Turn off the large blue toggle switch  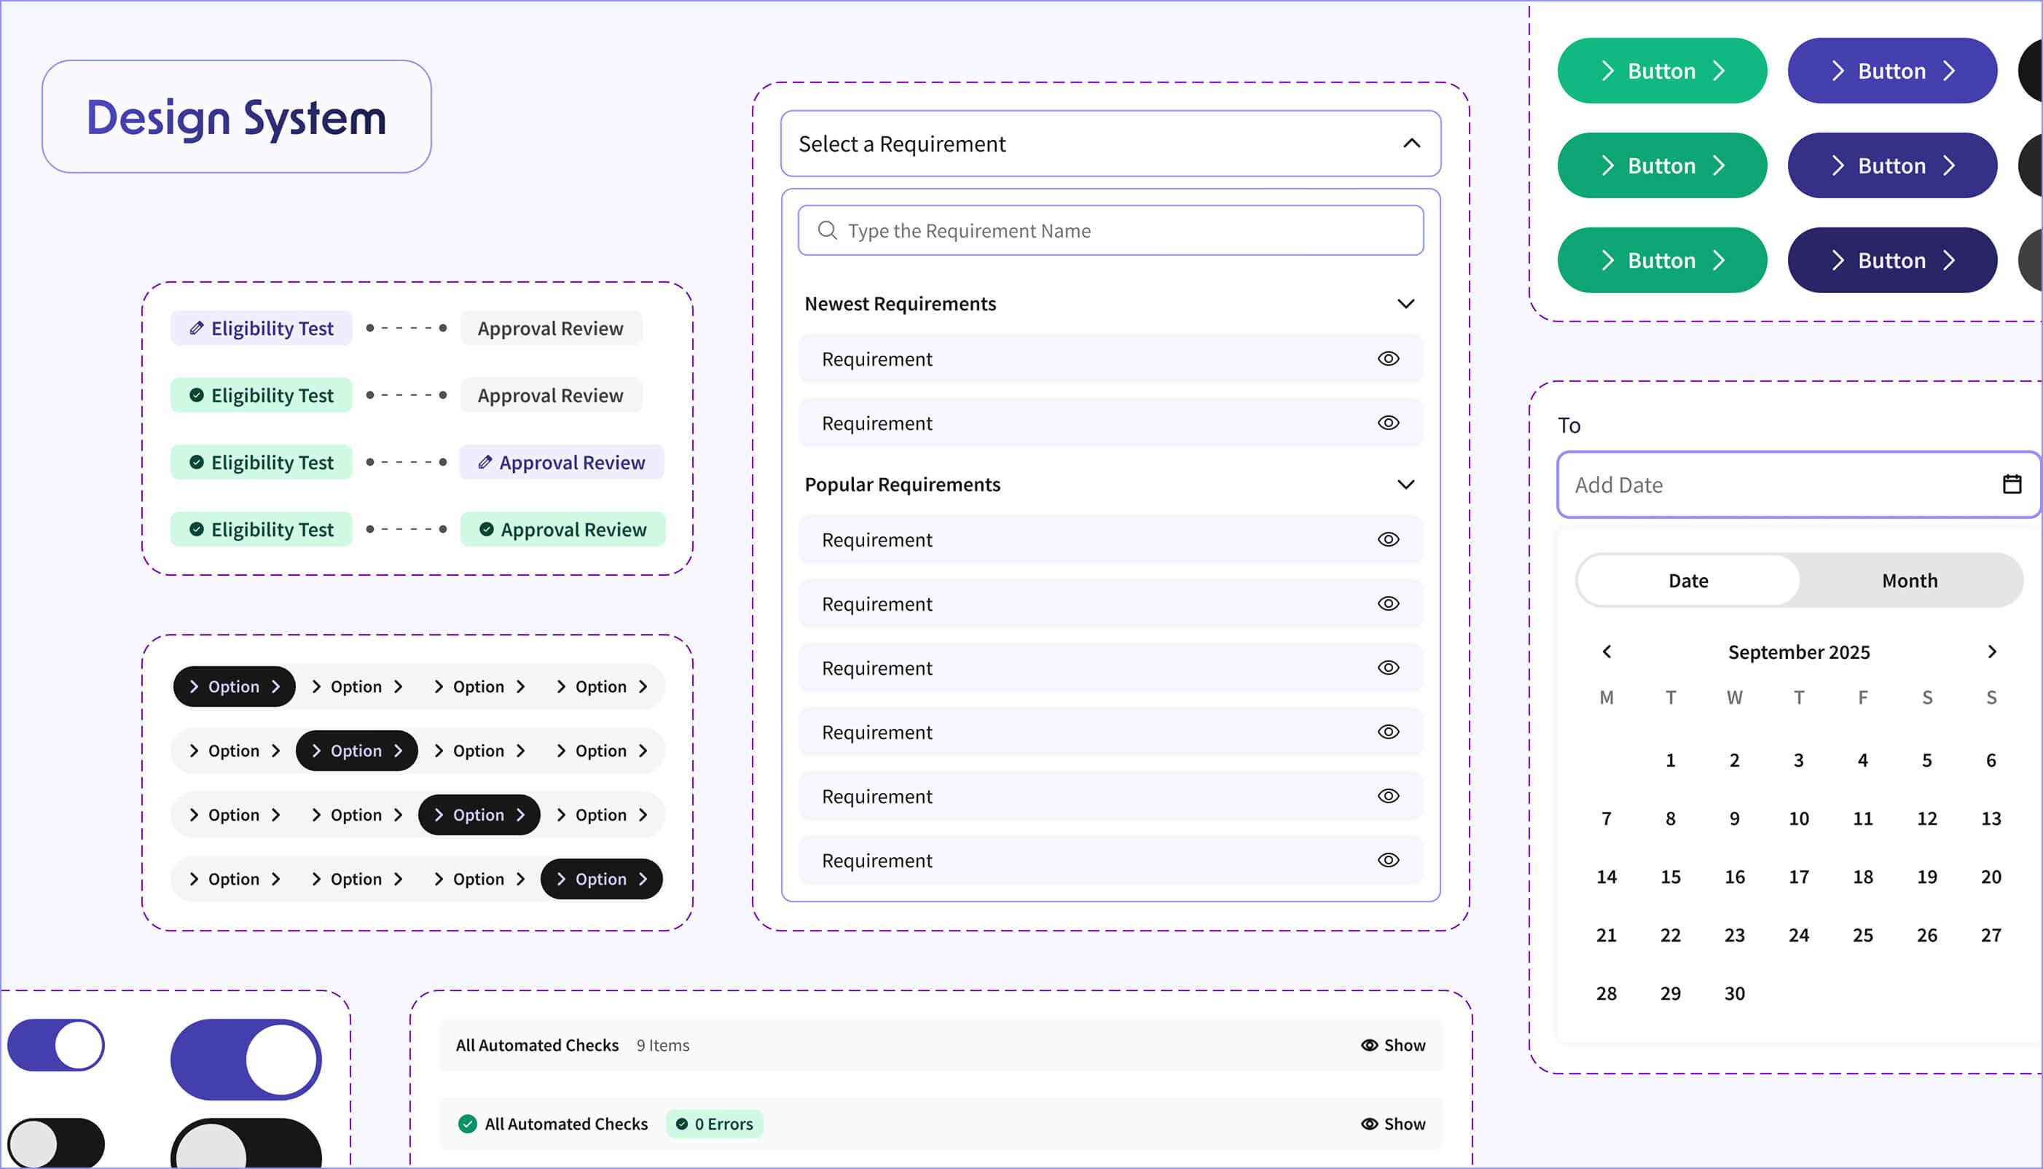coord(246,1059)
